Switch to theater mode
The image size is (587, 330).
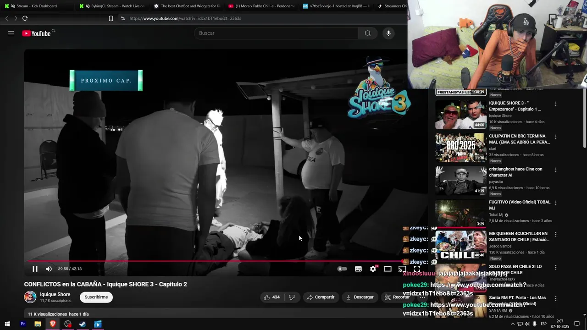pos(388,269)
